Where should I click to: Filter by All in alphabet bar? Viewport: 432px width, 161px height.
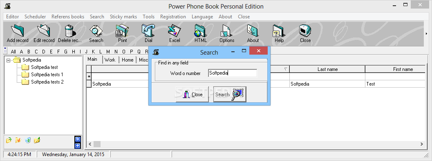point(13,51)
